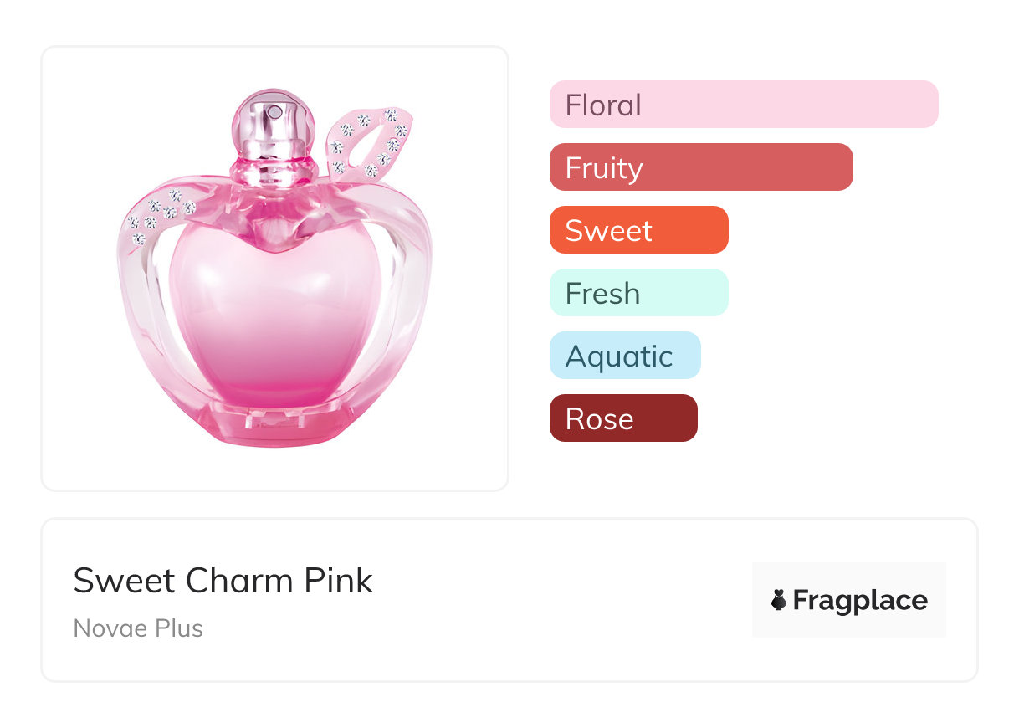Click empty space between title and Fragplace logo
Image resolution: width=1019 pixels, height=723 pixels.
pos(561,600)
